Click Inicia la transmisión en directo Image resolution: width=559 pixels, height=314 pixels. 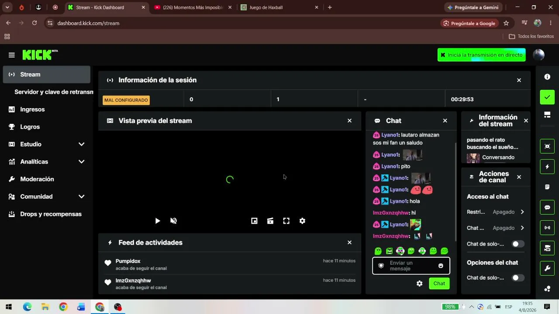pos(481,55)
